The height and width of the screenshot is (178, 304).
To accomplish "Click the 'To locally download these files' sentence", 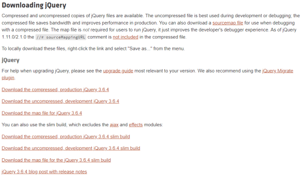I will coord(93,49).
